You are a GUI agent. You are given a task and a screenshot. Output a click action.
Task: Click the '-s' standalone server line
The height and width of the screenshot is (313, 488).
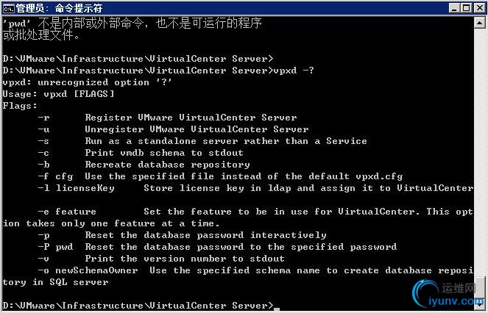point(202,141)
